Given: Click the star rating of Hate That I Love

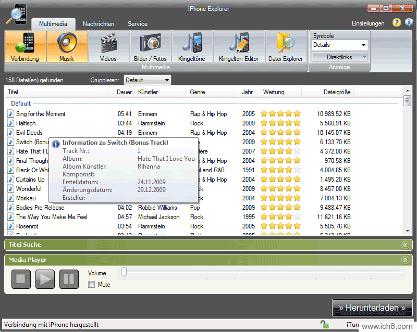Looking at the screenshot, I should (x=280, y=151).
